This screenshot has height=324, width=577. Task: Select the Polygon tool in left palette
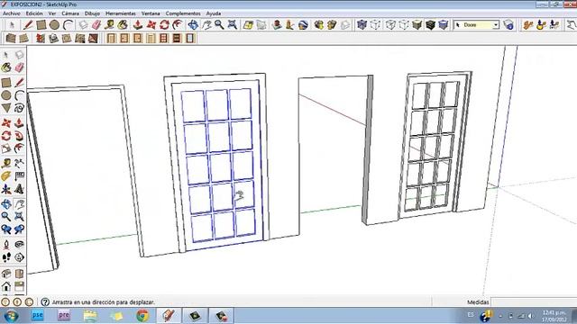6,108
